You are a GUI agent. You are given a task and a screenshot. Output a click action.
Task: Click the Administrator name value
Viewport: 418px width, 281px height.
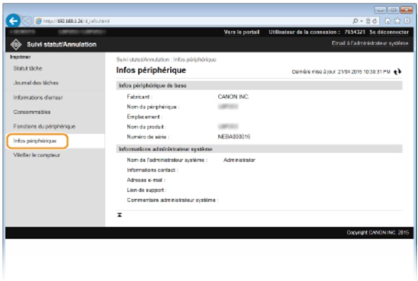(x=239, y=160)
